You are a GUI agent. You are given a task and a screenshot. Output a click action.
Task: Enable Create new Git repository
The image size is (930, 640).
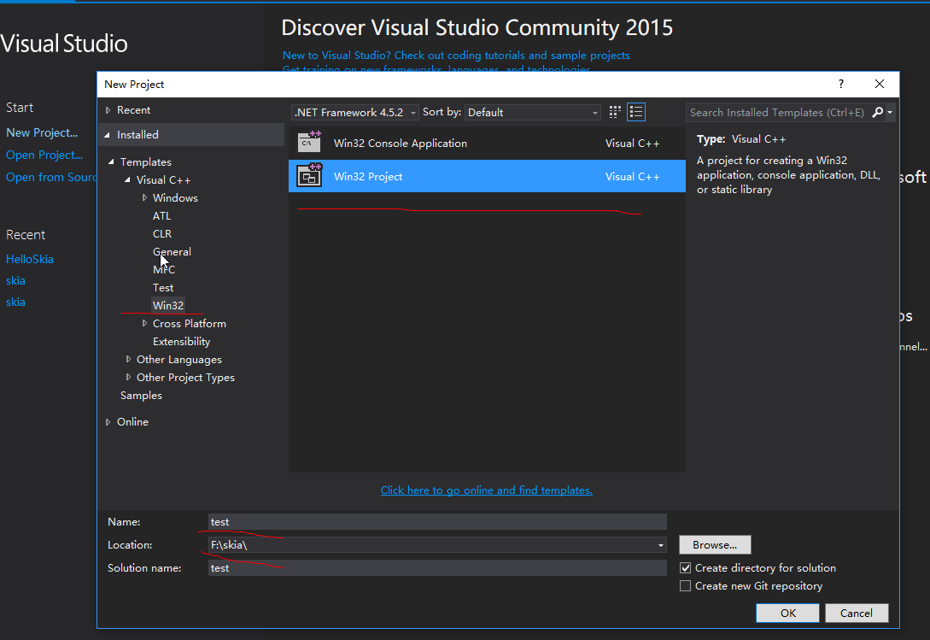click(685, 586)
